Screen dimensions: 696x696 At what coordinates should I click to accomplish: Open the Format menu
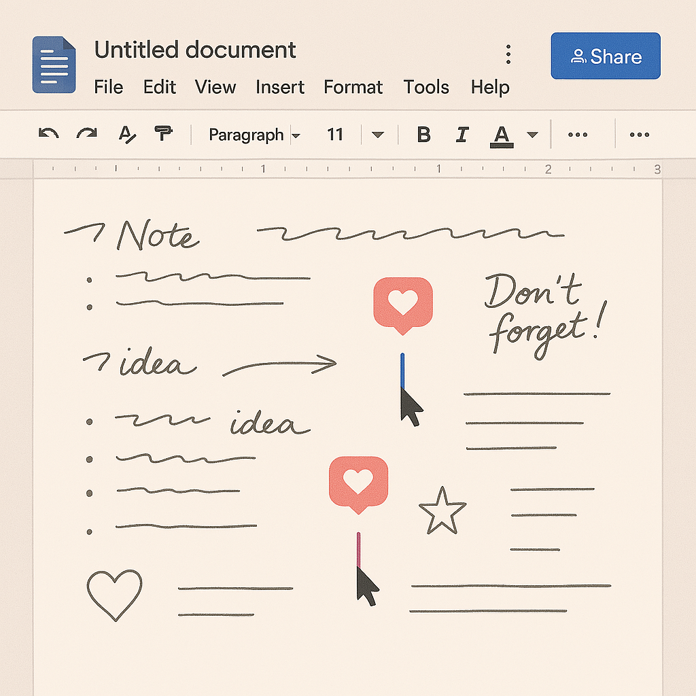click(x=353, y=88)
